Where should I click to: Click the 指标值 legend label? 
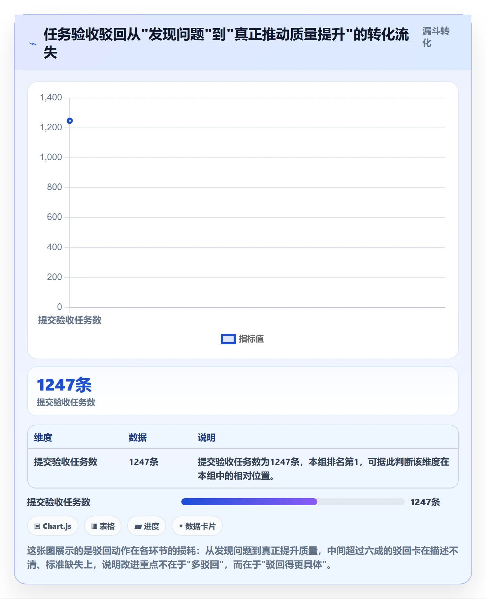(251, 339)
